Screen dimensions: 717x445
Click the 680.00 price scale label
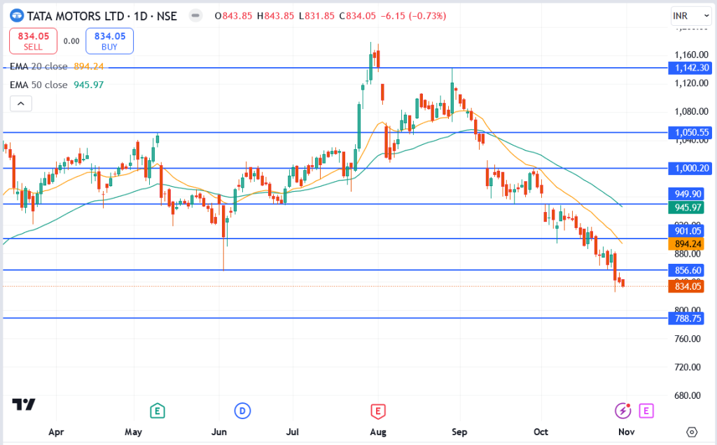click(x=688, y=395)
